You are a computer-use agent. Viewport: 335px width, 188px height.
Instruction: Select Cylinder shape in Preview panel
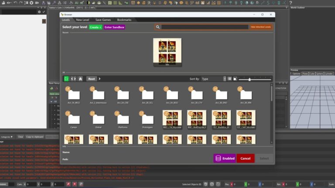coord(328,74)
